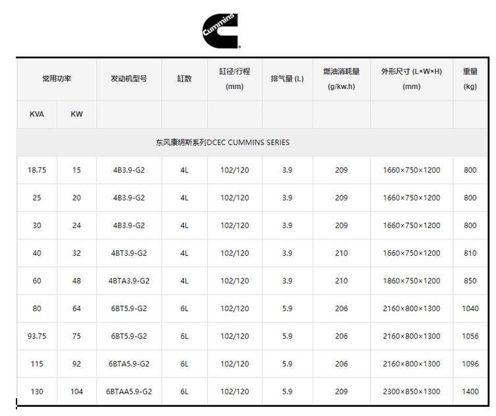Click the '燃油消耗量 (g/kw.h)' header
This screenshot has width=496, height=416.
click(x=341, y=79)
